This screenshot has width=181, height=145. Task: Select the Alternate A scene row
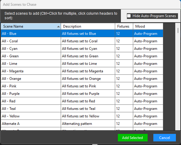click(x=30, y=124)
